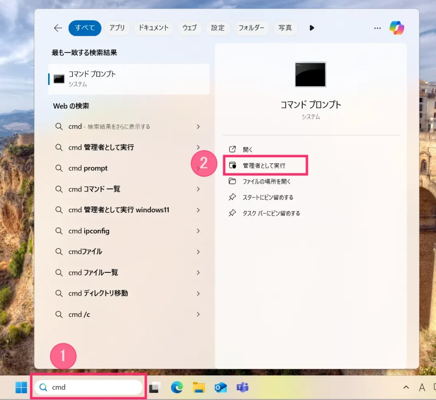Select the すべて filter tab

[x=85, y=28]
